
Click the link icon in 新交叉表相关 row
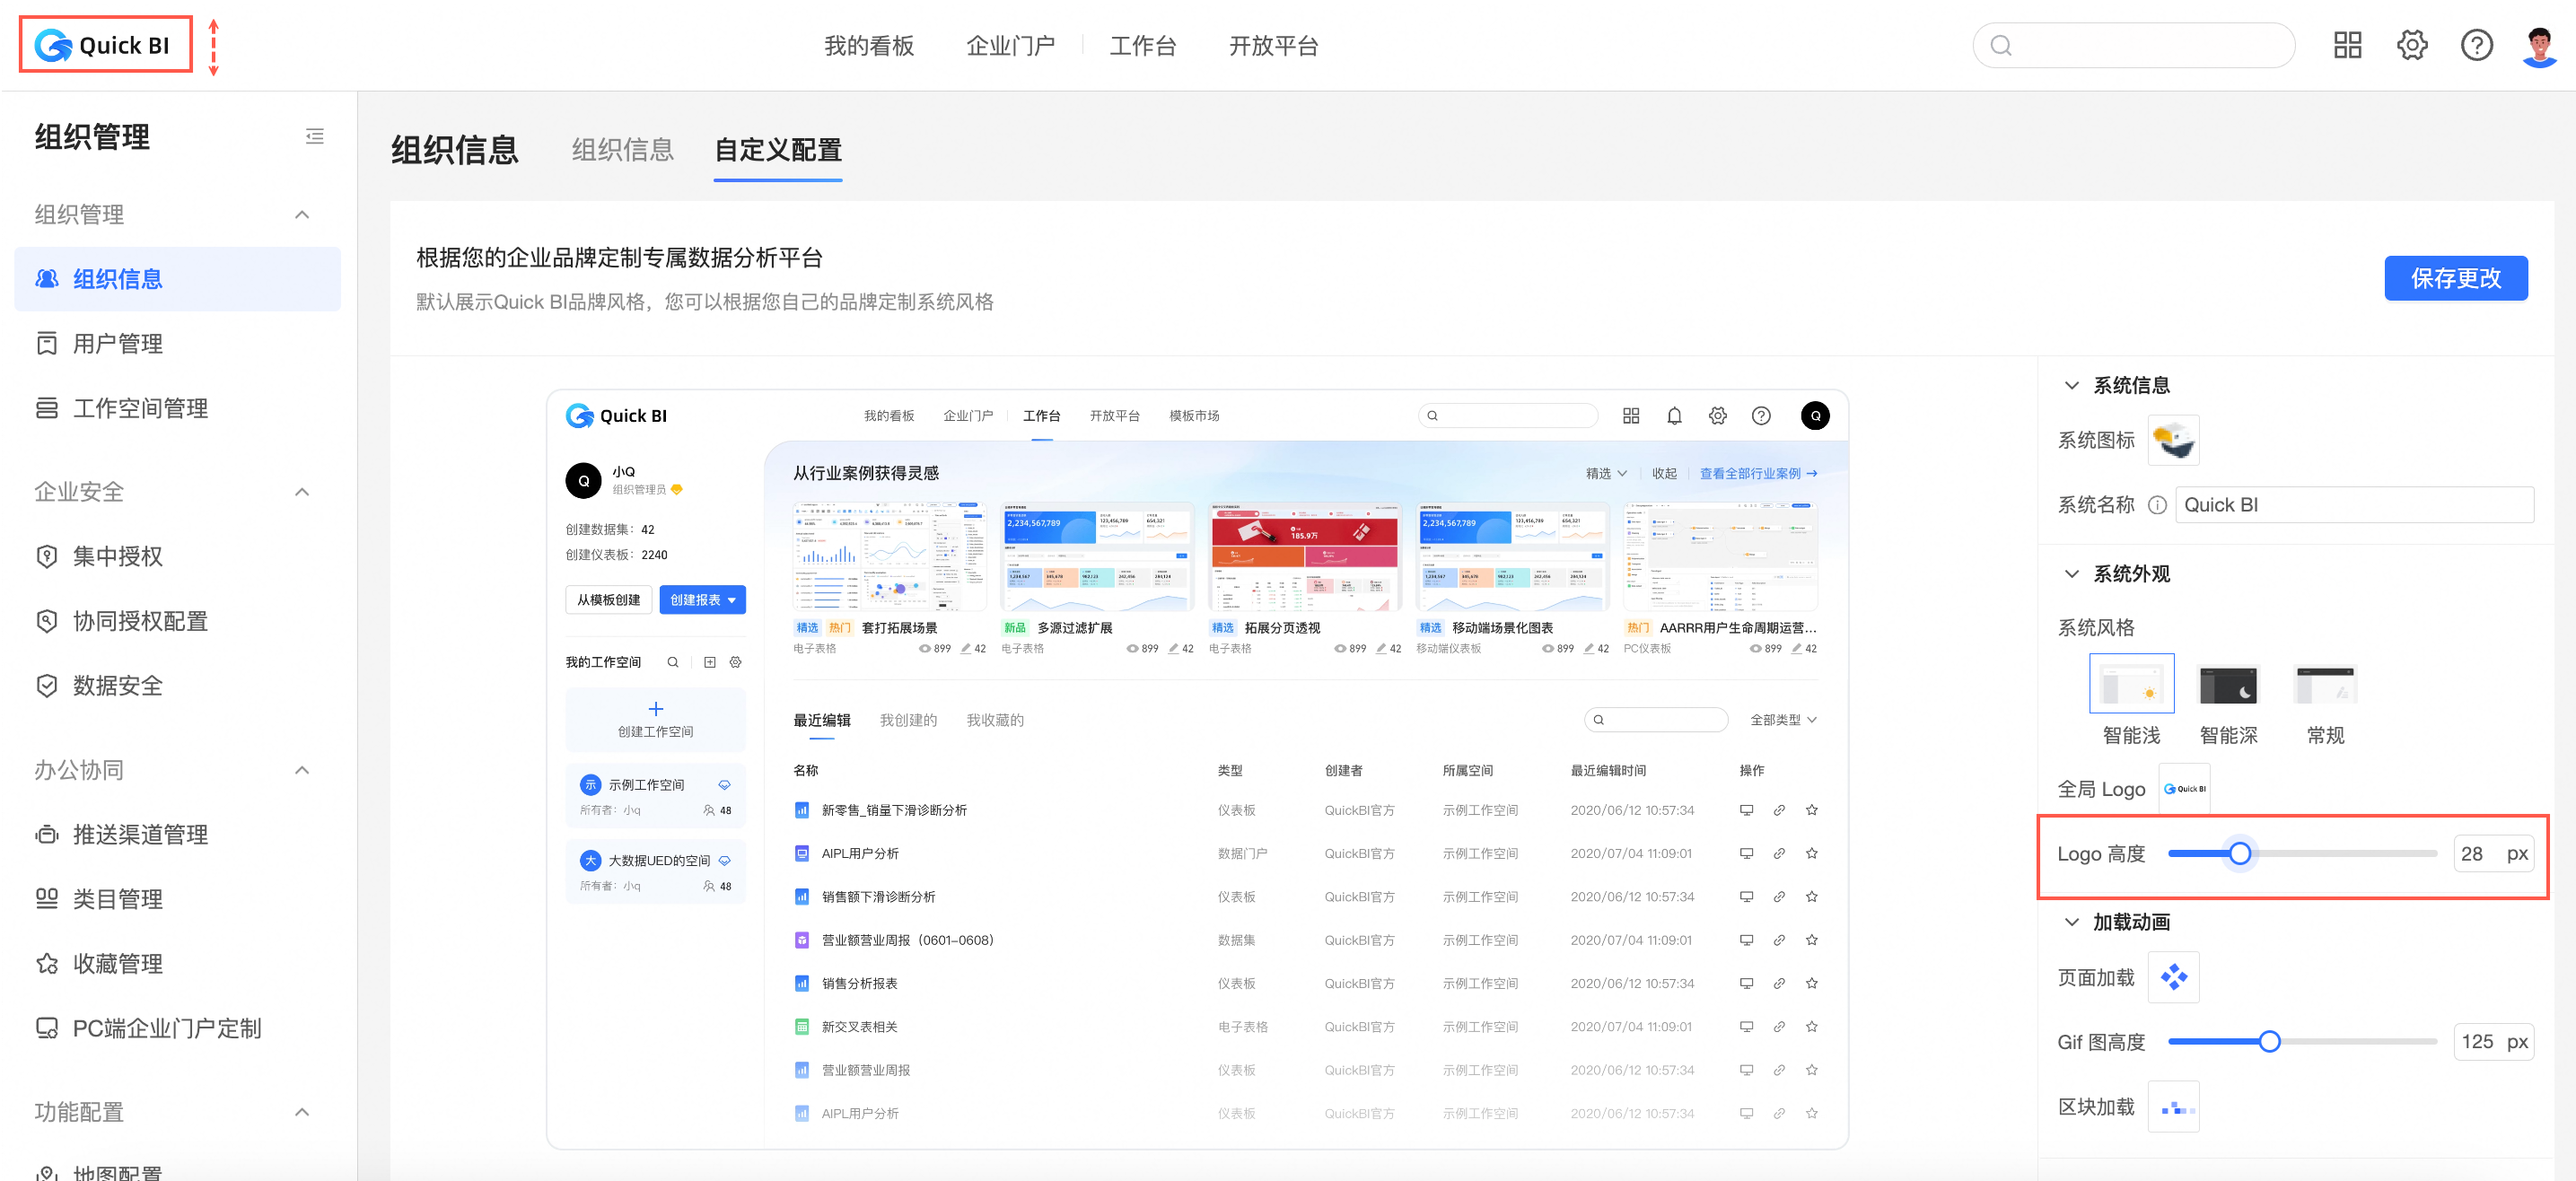click(1779, 1027)
